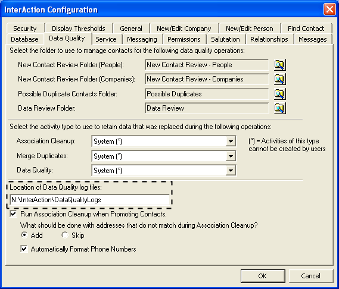Open the Messaging tab
This screenshot has height=289, width=339.
click(x=142, y=39)
